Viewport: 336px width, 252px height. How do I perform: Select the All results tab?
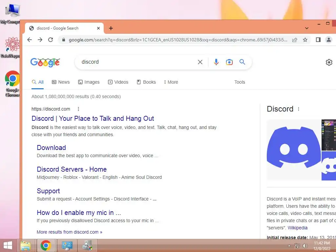point(38,82)
